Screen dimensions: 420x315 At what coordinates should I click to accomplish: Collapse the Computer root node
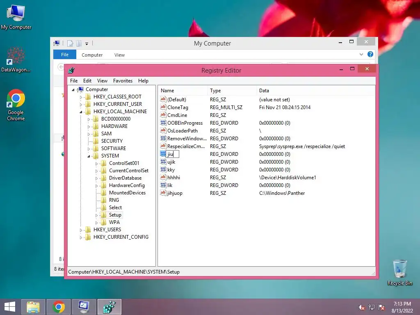pos(73,90)
